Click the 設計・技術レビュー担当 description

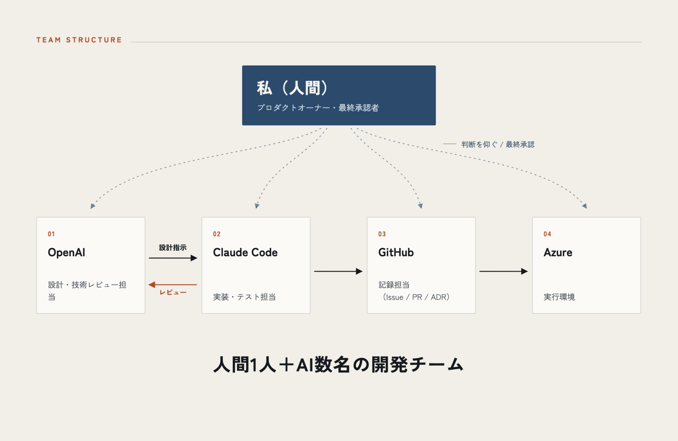[x=87, y=291]
